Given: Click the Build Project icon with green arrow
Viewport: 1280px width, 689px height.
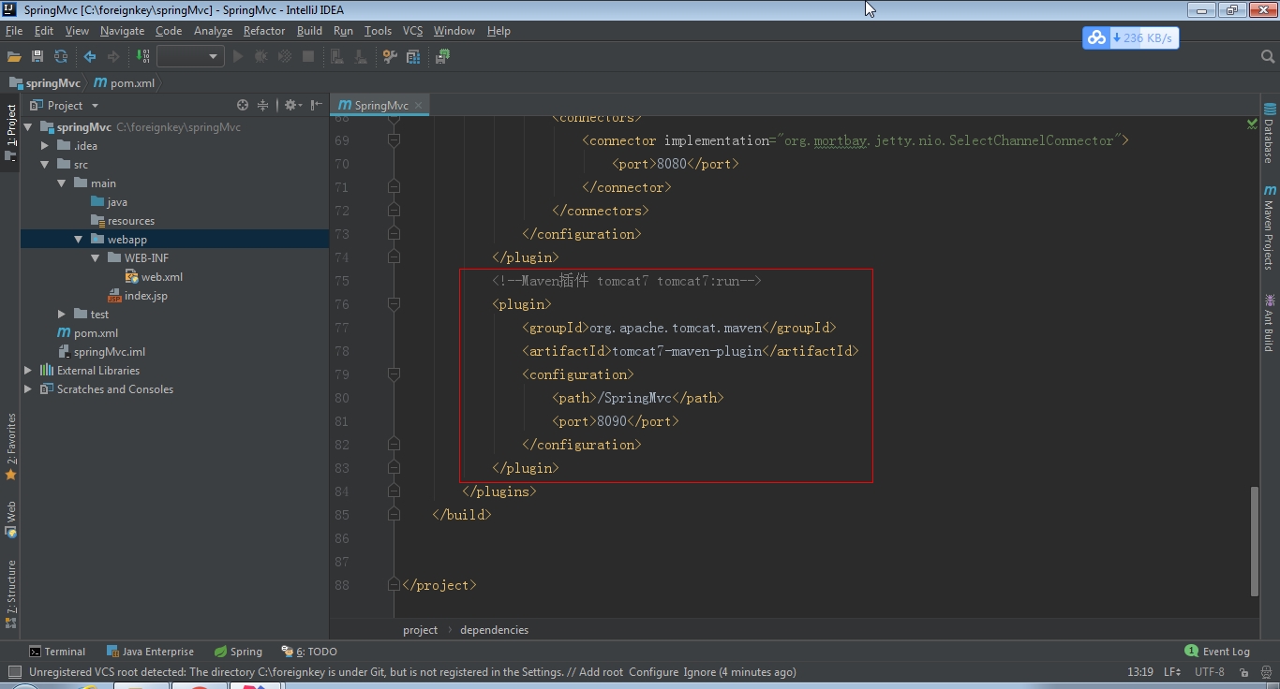Looking at the screenshot, I should tap(143, 56).
